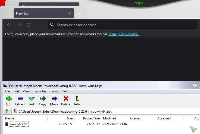
Task: Open the Help menu
Action: pyautogui.click(x=65, y=91)
